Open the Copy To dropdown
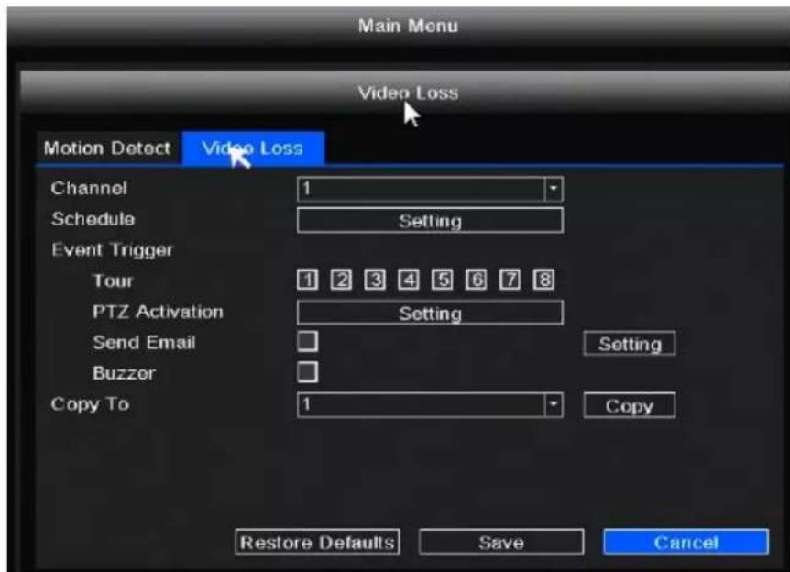This screenshot has height=572, width=790. [430, 404]
